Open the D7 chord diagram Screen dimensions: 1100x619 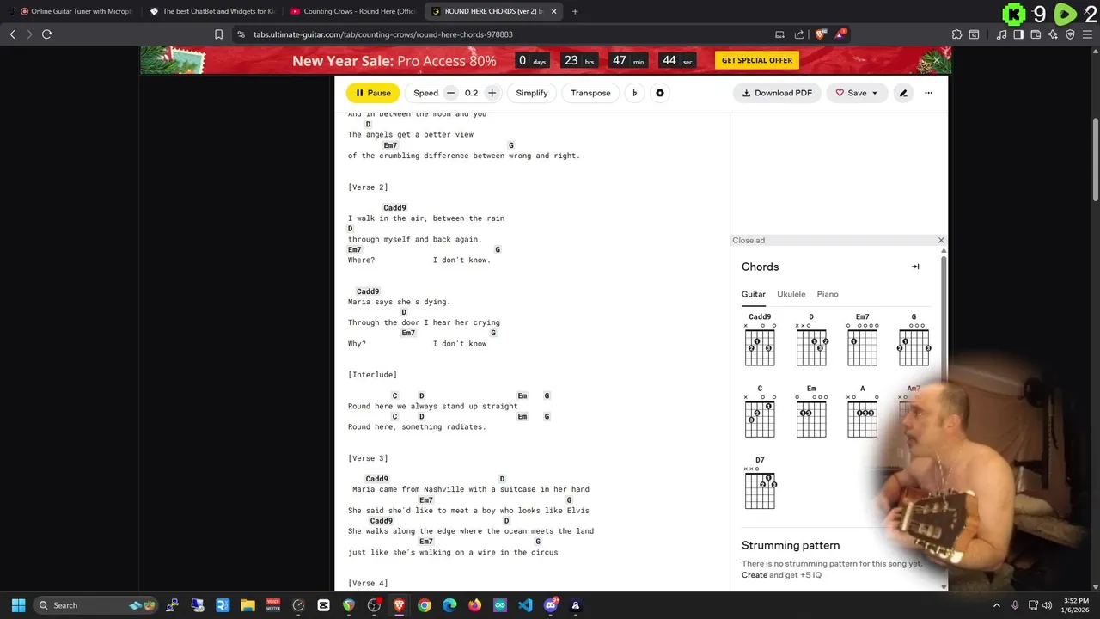(x=760, y=484)
